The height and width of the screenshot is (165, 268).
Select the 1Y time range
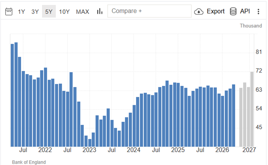tap(22, 12)
